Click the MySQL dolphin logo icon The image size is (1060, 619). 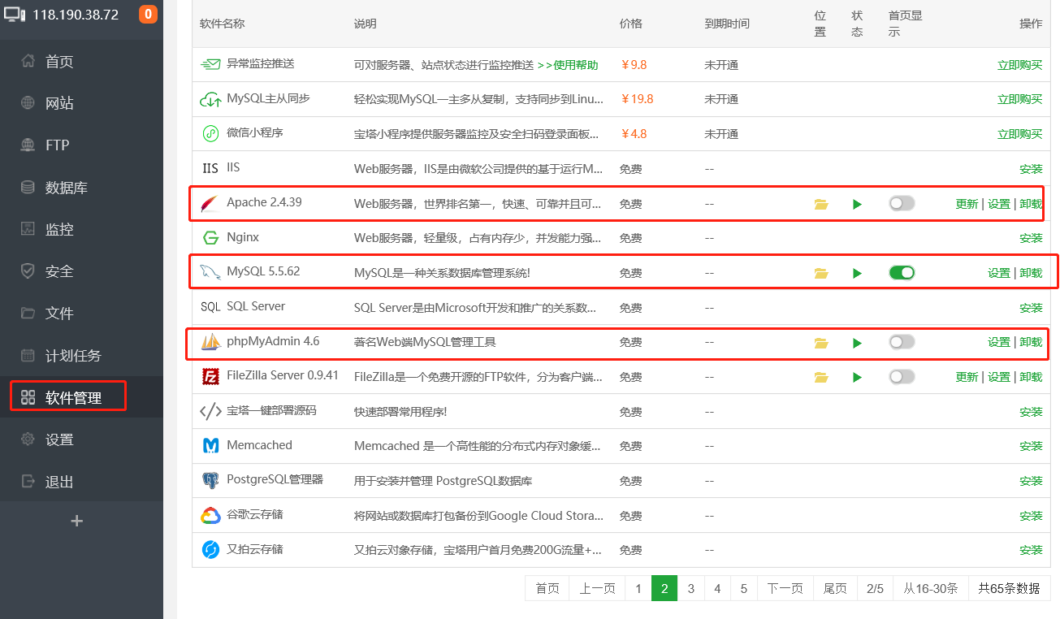(x=210, y=272)
